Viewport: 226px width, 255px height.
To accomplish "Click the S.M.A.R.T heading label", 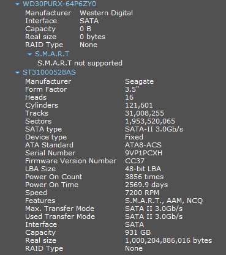I will click(x=52, y=54).
